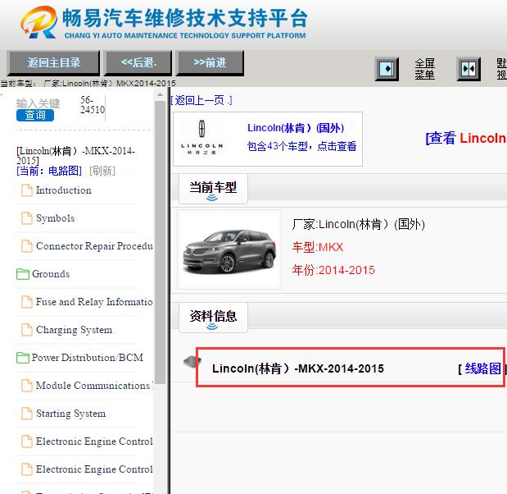The width and height of the screenshot is (507, 494).
Task: Click the sidebar scroll-up arrow
Action: 160,95
